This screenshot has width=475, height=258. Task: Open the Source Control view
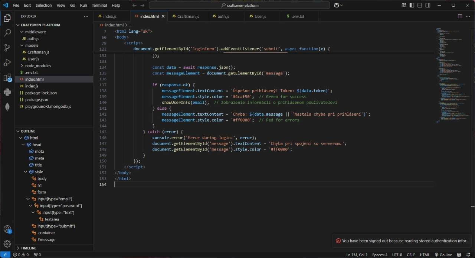[7, 48]
